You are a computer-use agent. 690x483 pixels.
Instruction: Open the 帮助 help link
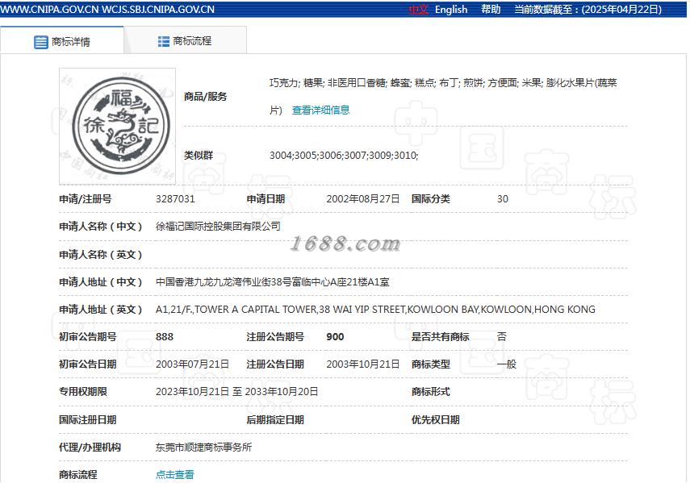491,9
